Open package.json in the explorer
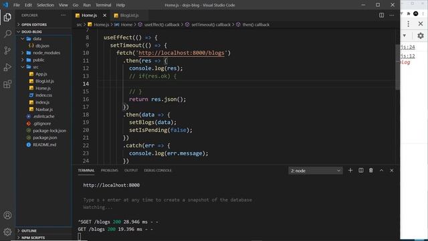The width and height of the screenshot is (428, 241). (45, 138)
